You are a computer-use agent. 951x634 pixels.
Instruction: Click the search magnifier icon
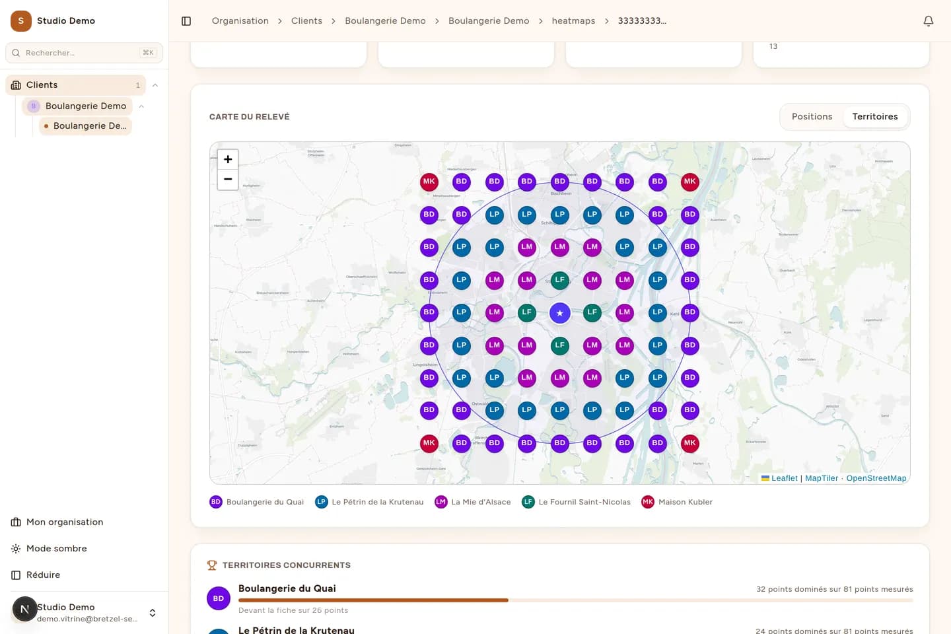pos(16,53)
